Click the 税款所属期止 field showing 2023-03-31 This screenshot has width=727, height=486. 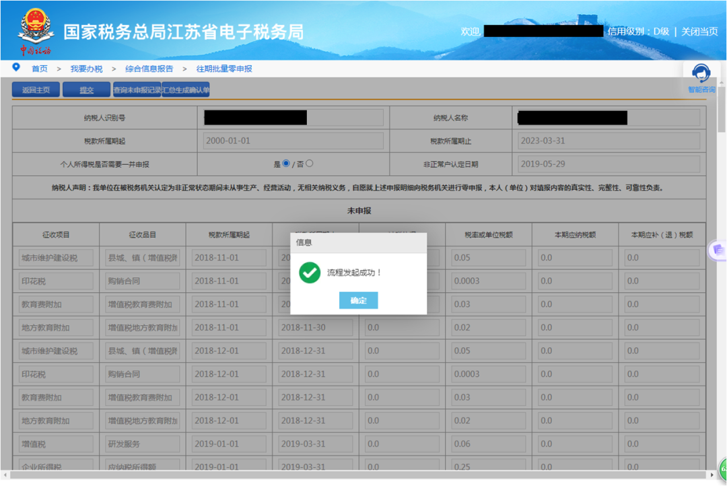pos(609,141)
